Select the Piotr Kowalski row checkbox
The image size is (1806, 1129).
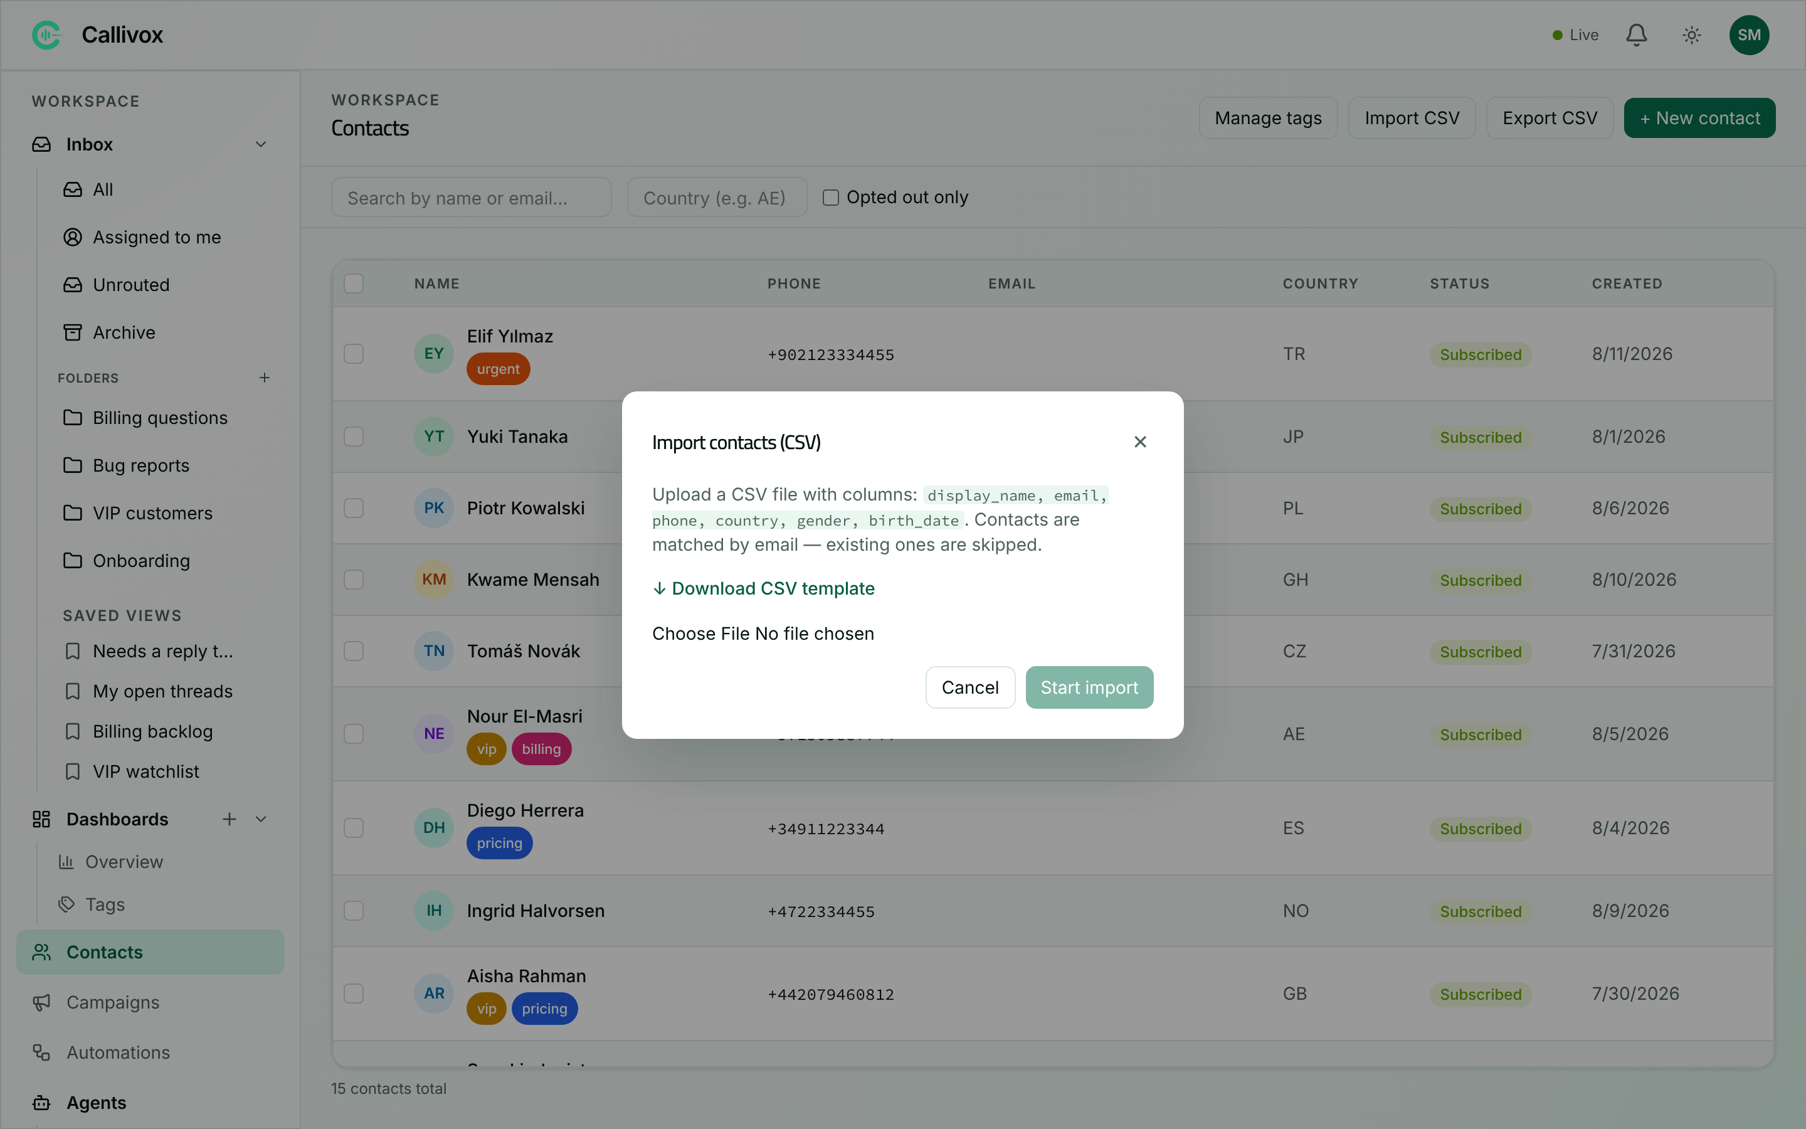354,509
